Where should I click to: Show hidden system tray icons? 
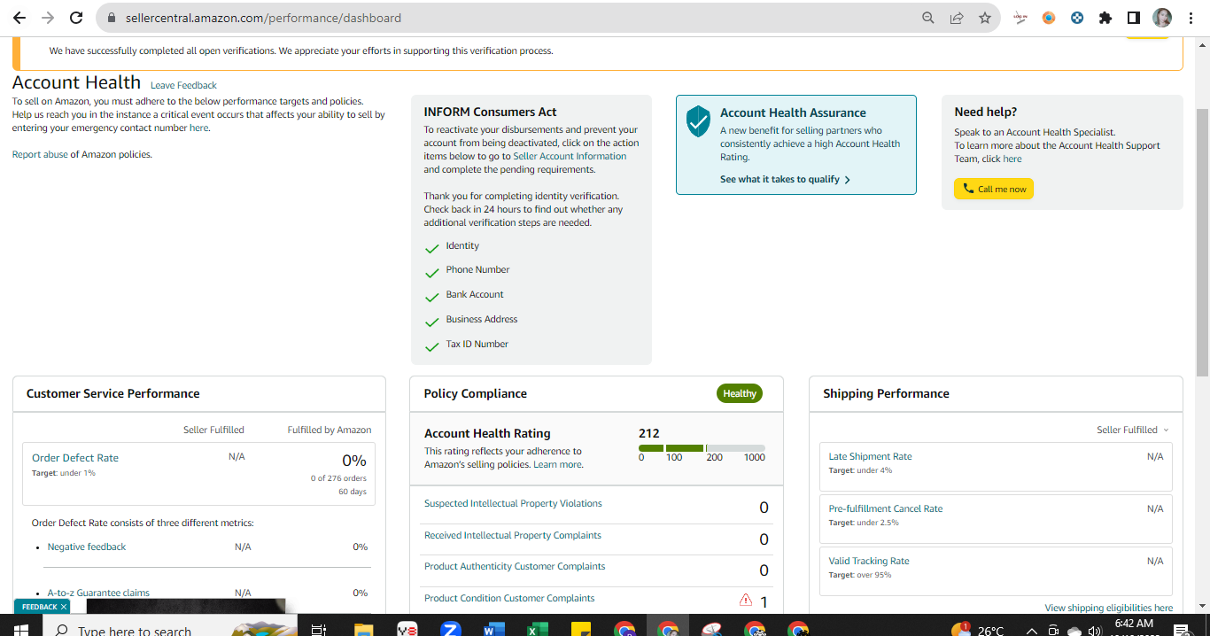coord(1032,631)
